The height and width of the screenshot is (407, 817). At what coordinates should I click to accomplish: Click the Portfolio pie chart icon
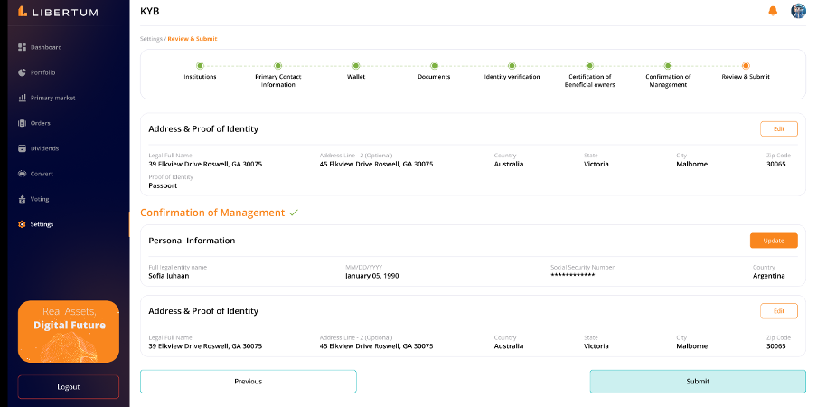coord(22,72)
